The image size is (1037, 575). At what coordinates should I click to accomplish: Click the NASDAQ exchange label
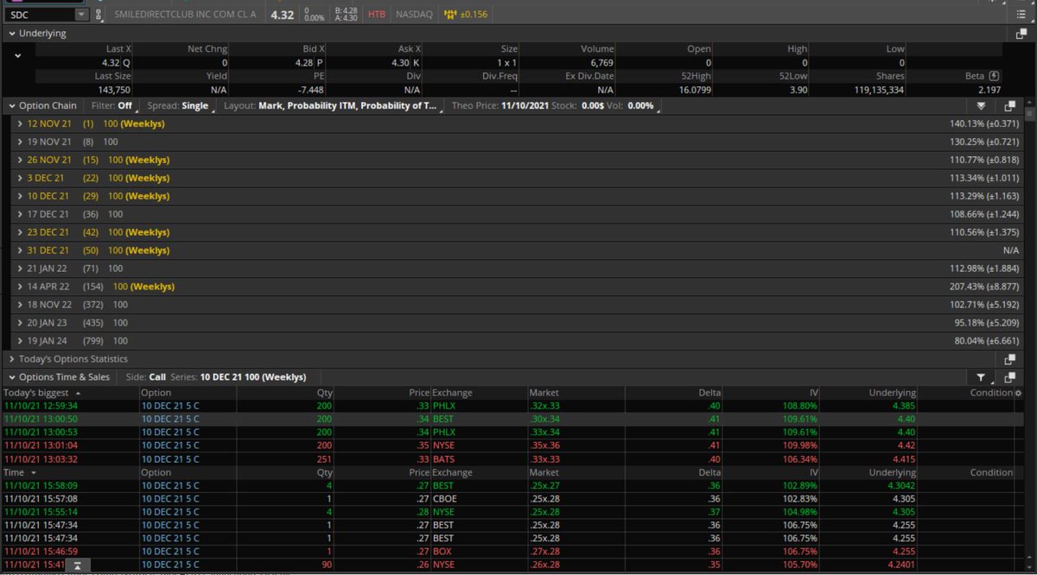point(415,15)
